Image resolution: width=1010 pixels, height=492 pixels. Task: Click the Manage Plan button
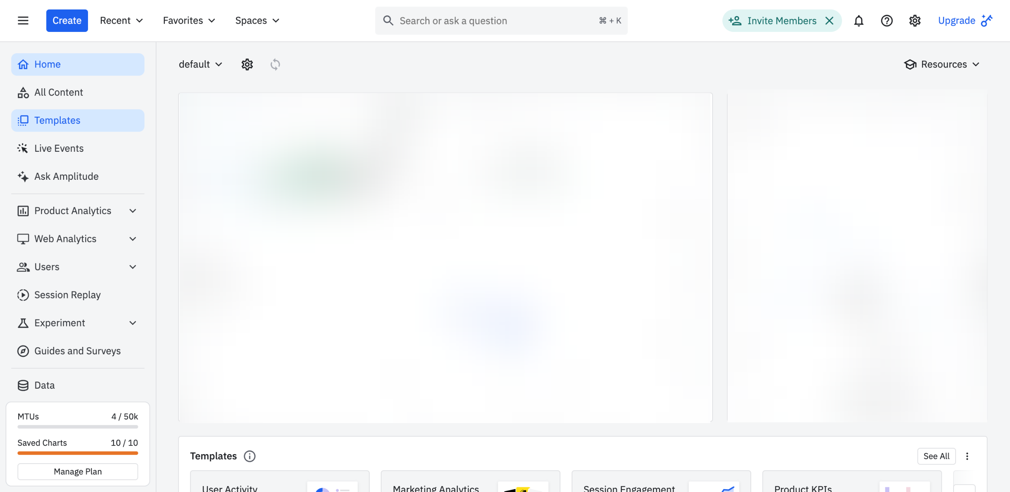click(x=78, y=471)
